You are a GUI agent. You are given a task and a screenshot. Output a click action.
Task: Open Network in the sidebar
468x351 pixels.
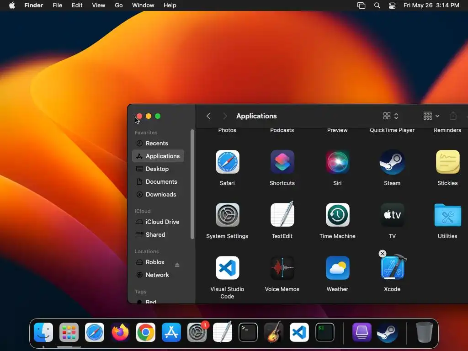point(158,275)
